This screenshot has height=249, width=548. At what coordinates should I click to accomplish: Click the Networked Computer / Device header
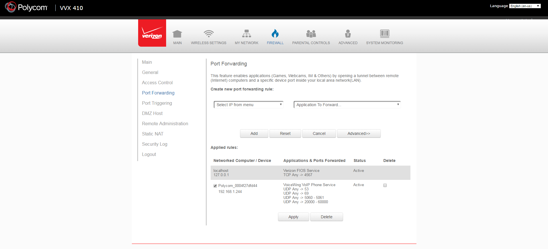[x=242, y=160]
